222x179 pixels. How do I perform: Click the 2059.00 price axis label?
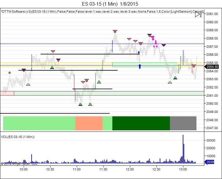point(212,30)
